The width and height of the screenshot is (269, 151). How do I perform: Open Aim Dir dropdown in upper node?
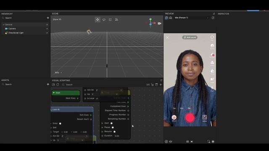tap(109, 90)
